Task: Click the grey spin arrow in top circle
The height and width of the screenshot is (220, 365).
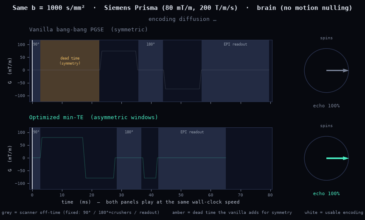Action: coord(337,70)
